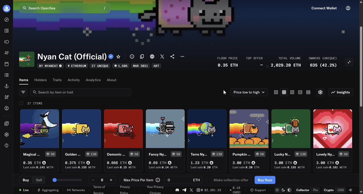Switch to the Holders tab
Image resolution: width=363 pixels, height=194 pixels.
[41, 80]
